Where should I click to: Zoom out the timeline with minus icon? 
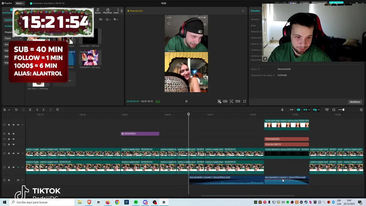pos(334,110)
